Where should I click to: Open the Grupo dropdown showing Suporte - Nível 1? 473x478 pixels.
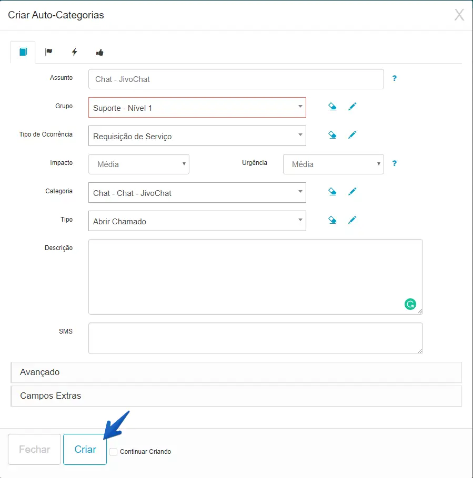tap(197, 107)
